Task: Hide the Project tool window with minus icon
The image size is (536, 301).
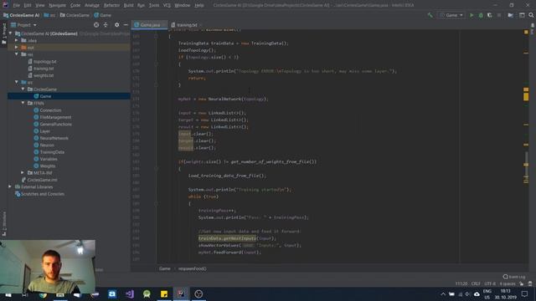Action: pos(126,25)
